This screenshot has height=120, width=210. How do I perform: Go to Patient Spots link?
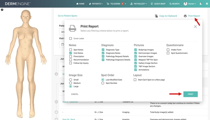[67, 16]
